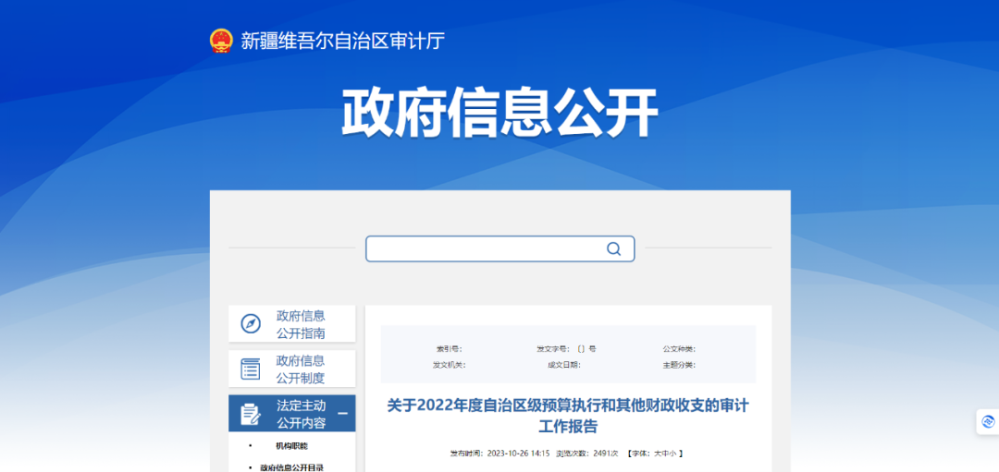Viewport: 999px width, 472px height.
Task: Click the 发文机关 label
Action: tap(450, 365)
